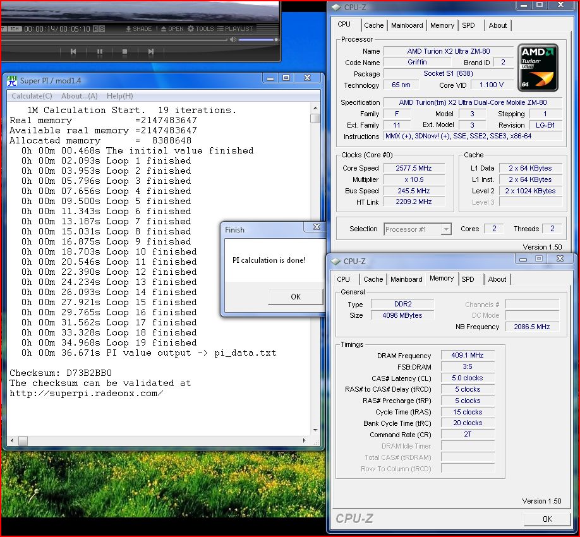
Task: Click the top CPU-Z title bar icon
Action: pyautogui.click(x=336, y=8)
